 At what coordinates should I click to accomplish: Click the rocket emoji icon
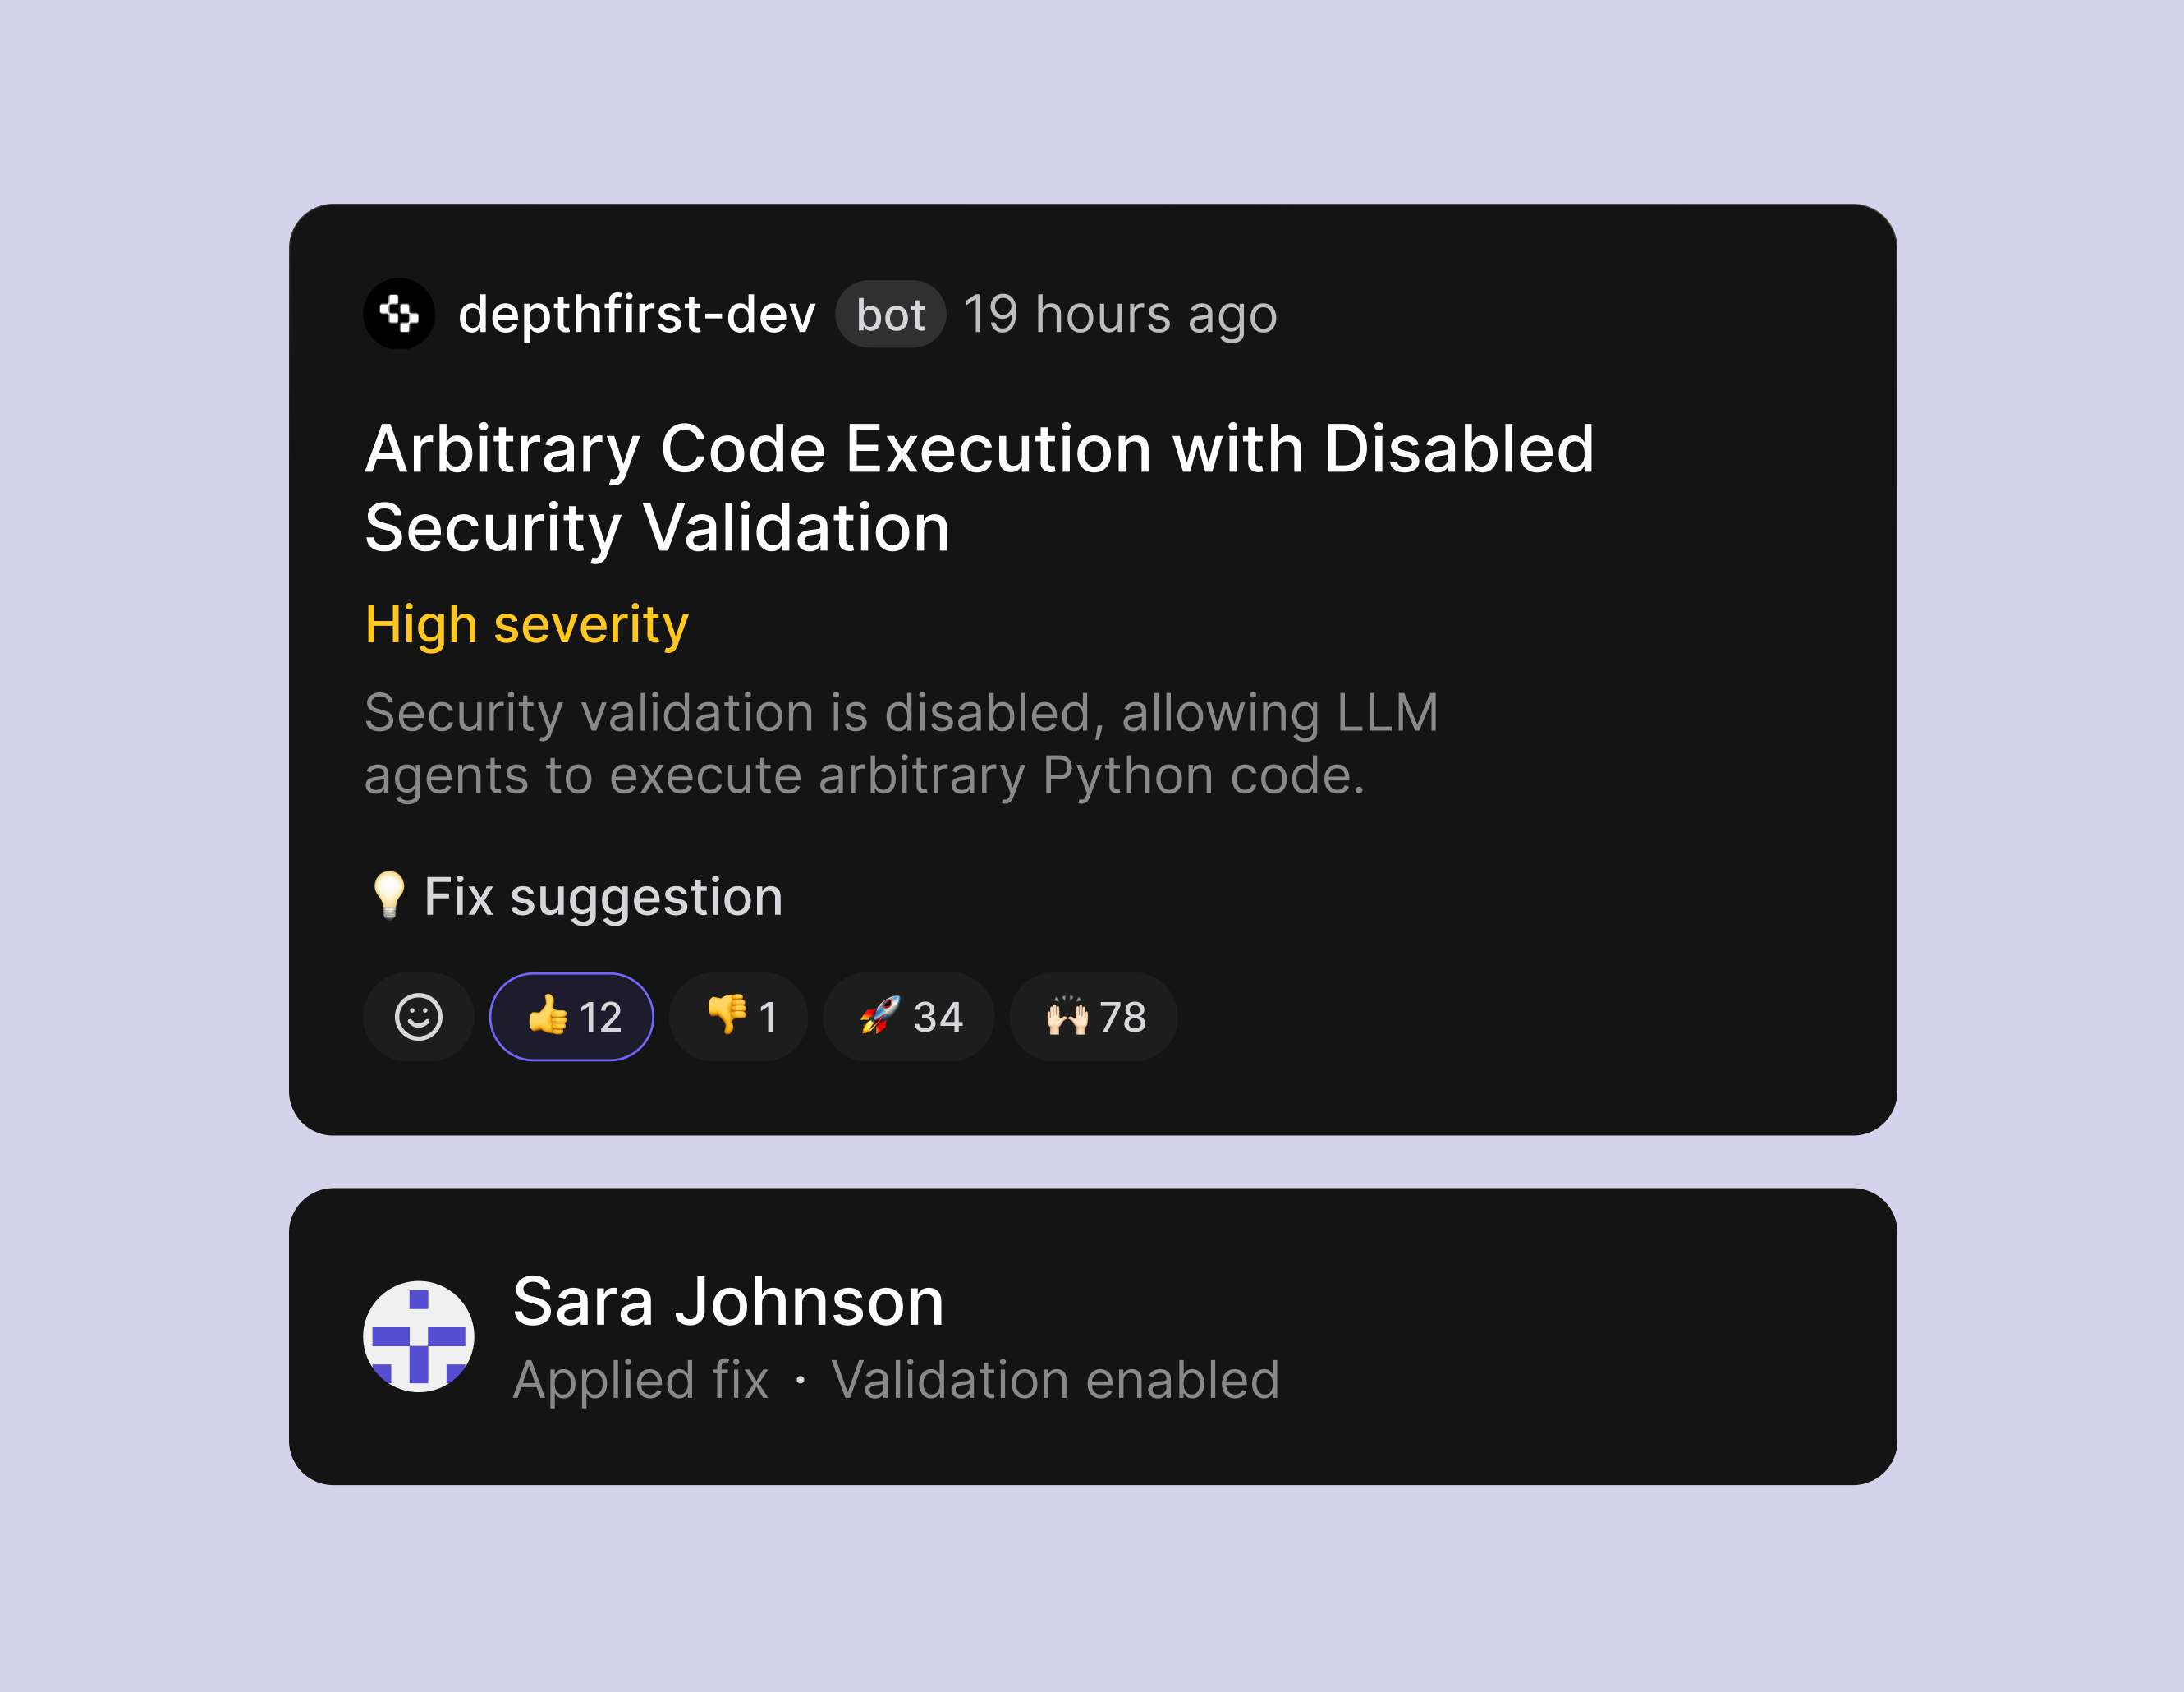click(x=880, y=1014)
